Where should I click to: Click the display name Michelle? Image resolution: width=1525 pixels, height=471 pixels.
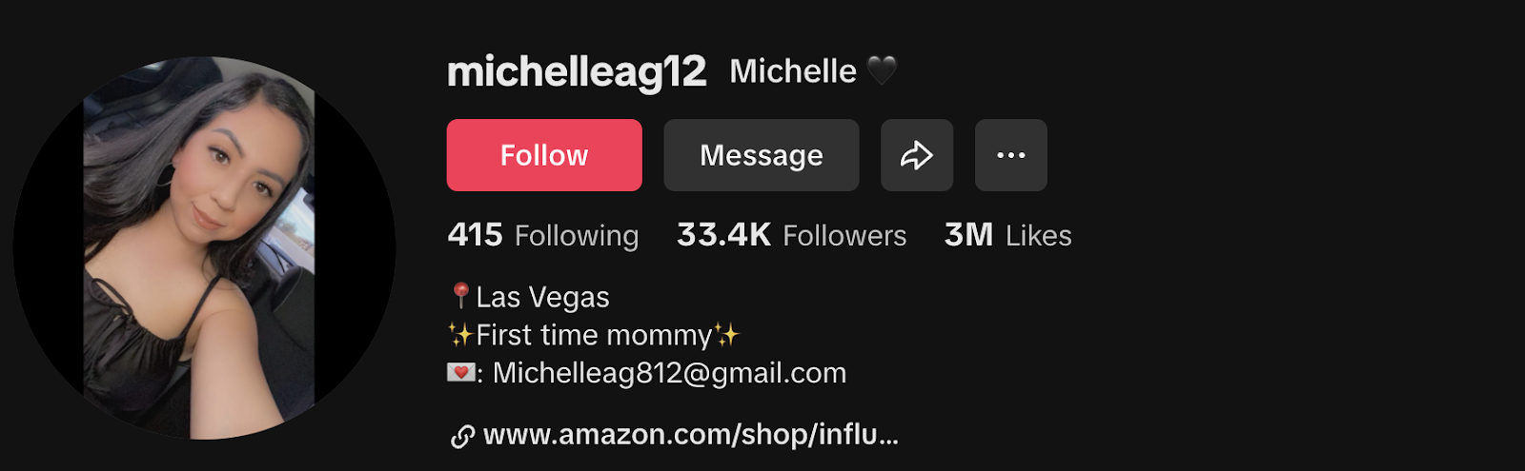pyautogui.click(x=793, y=71)
